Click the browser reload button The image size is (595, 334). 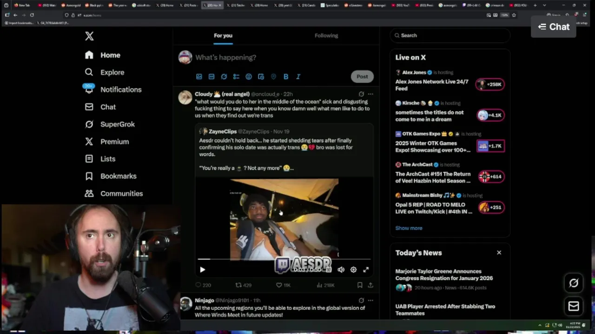32,15
